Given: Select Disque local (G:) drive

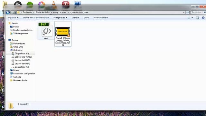Looking at the screenshot, I should [22, 67].
